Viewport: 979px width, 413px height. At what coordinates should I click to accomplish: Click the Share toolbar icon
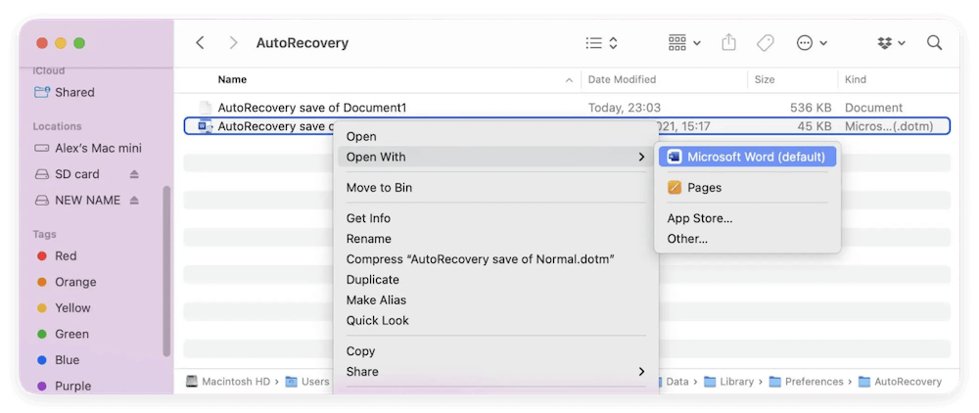(x=728, y=42)
